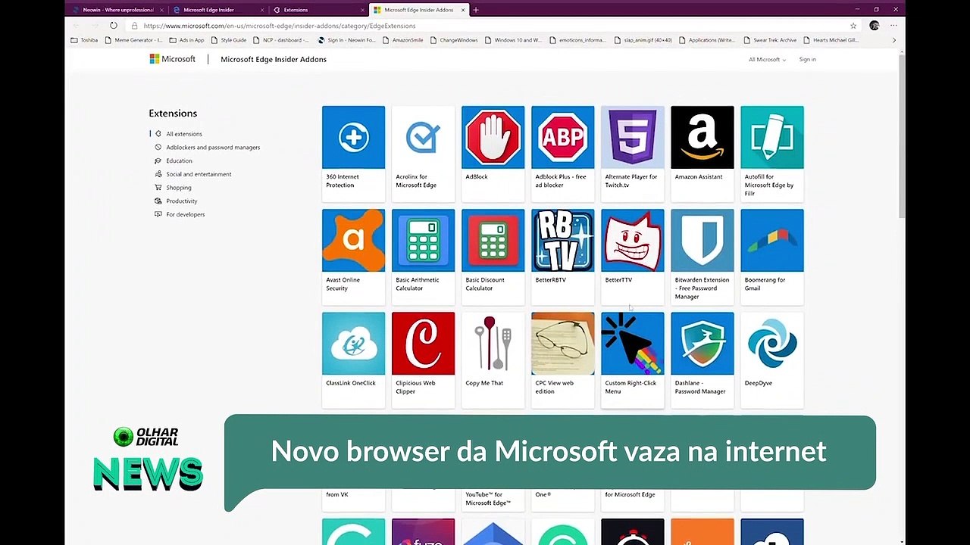Open the Ads in App bookmark
The width and height of the screenshot is (970, 545).
(x=187, y=40)
